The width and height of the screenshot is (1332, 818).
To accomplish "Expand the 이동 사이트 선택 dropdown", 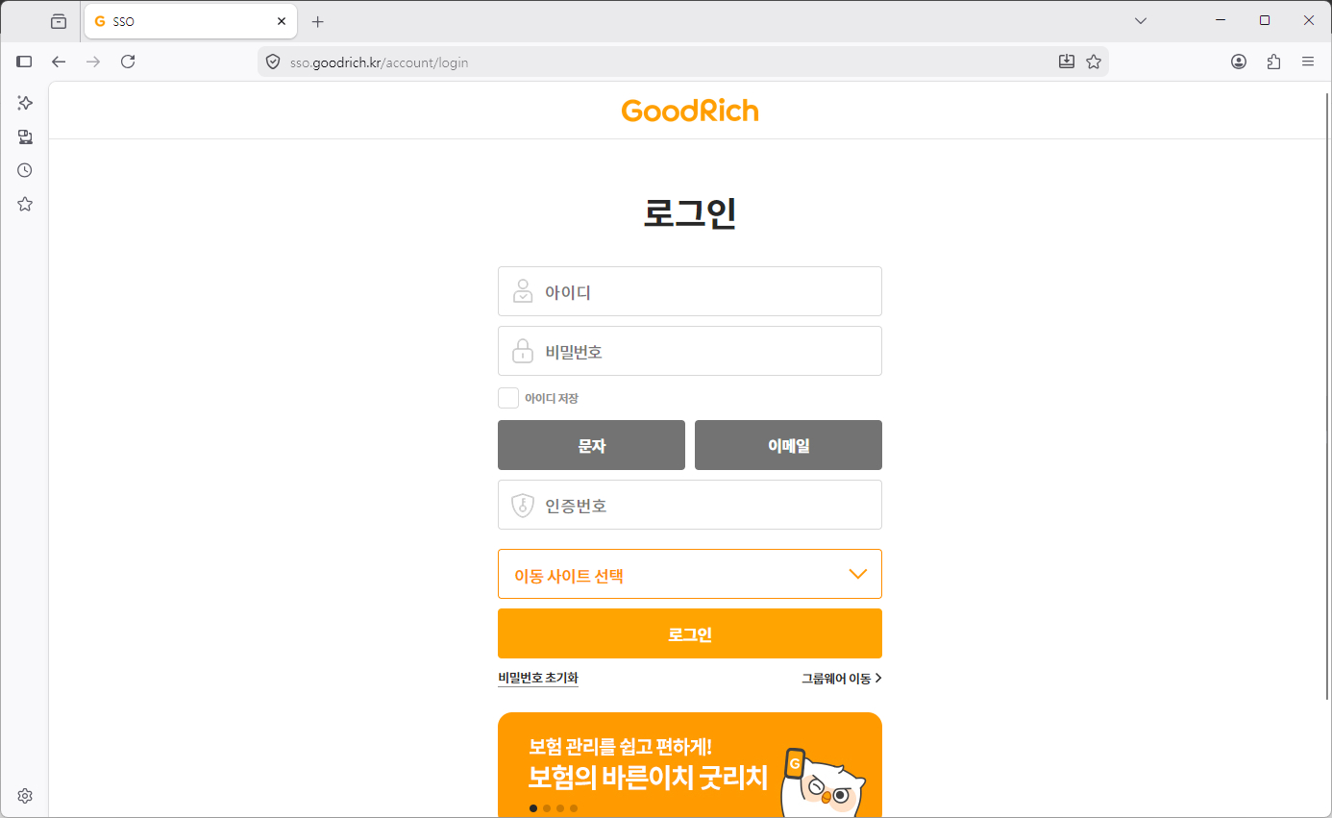I will [690, 574].
